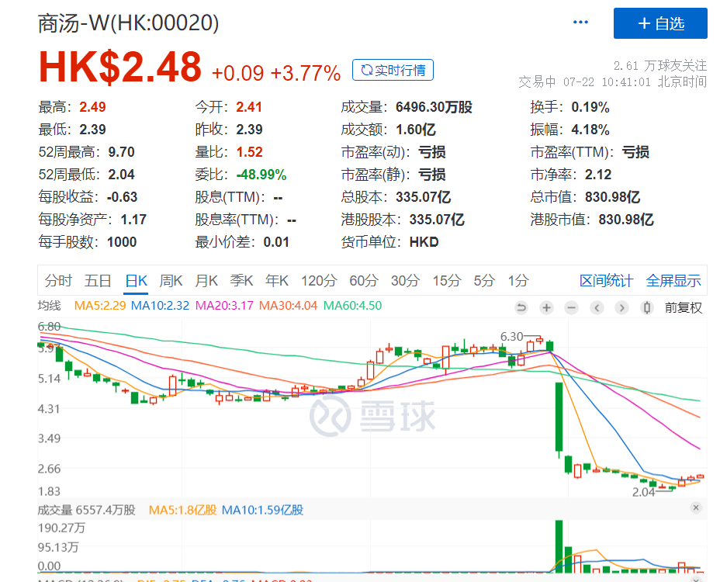The image size is (720, 582).
Task: Click the chart reset undo arrow icon
Action: pyautogui.click(x=521, y=307)
